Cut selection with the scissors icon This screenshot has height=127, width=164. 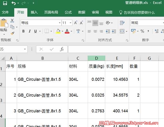click(12, 21)
